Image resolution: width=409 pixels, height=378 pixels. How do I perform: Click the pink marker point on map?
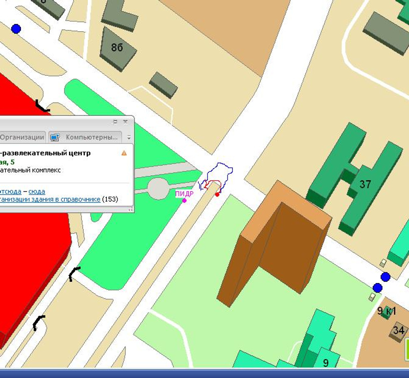pos(185,200)
